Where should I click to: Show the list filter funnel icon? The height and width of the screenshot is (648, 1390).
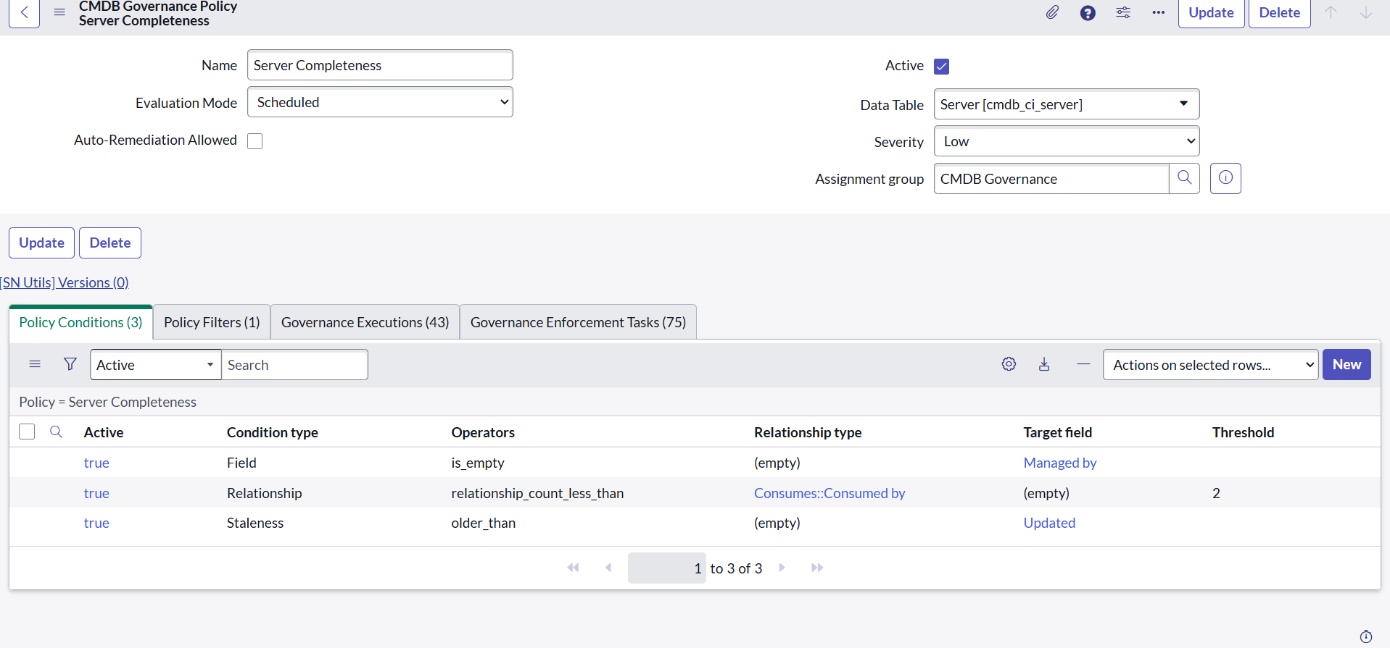pos(70,364)
